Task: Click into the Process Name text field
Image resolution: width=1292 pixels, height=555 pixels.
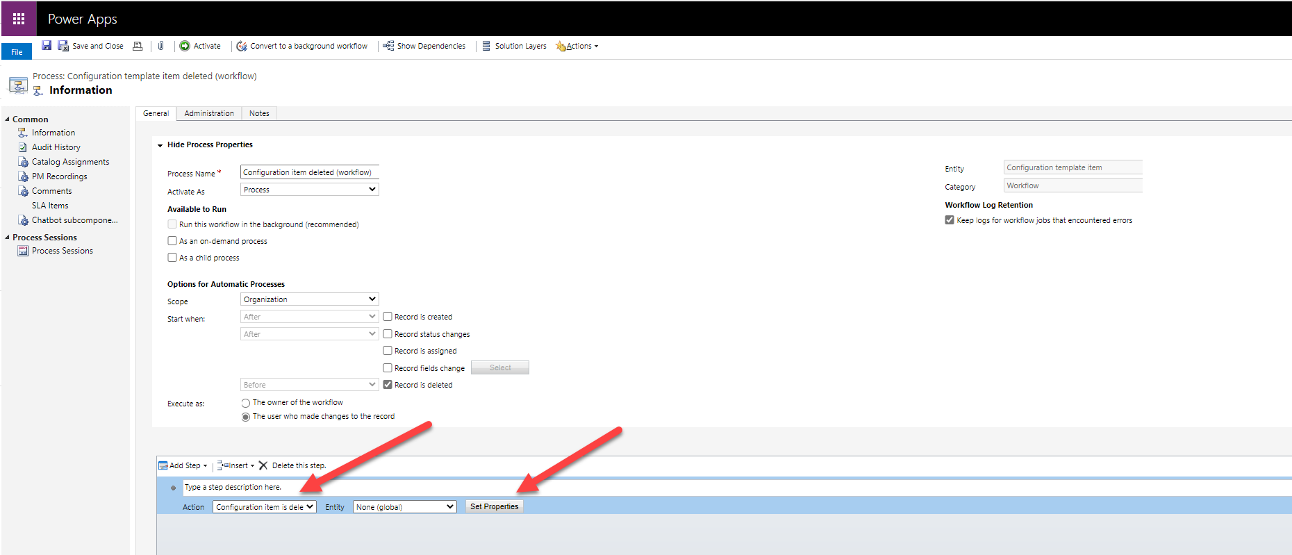Action: pos(309,172)
